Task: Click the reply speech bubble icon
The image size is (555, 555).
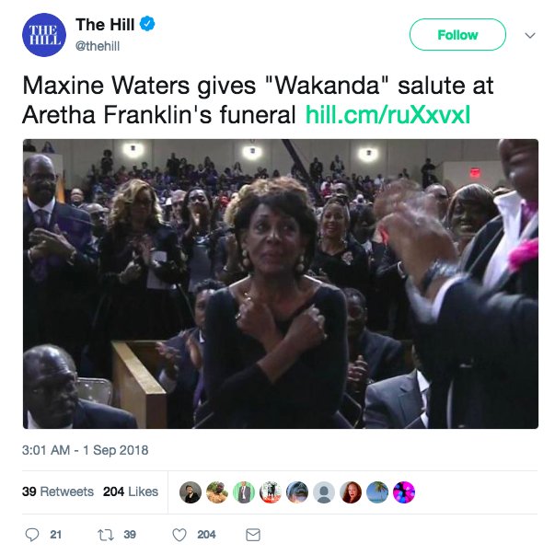Action: pyautogui.click(x=32, y=535)
